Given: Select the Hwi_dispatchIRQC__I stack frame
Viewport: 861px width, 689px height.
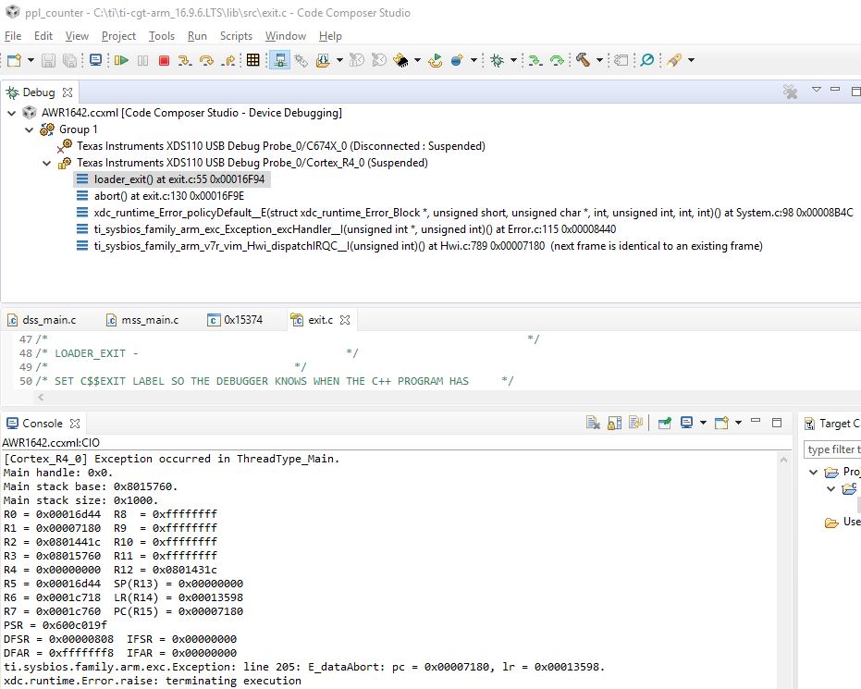Looking at the screenshot, I should click(420, 246).
